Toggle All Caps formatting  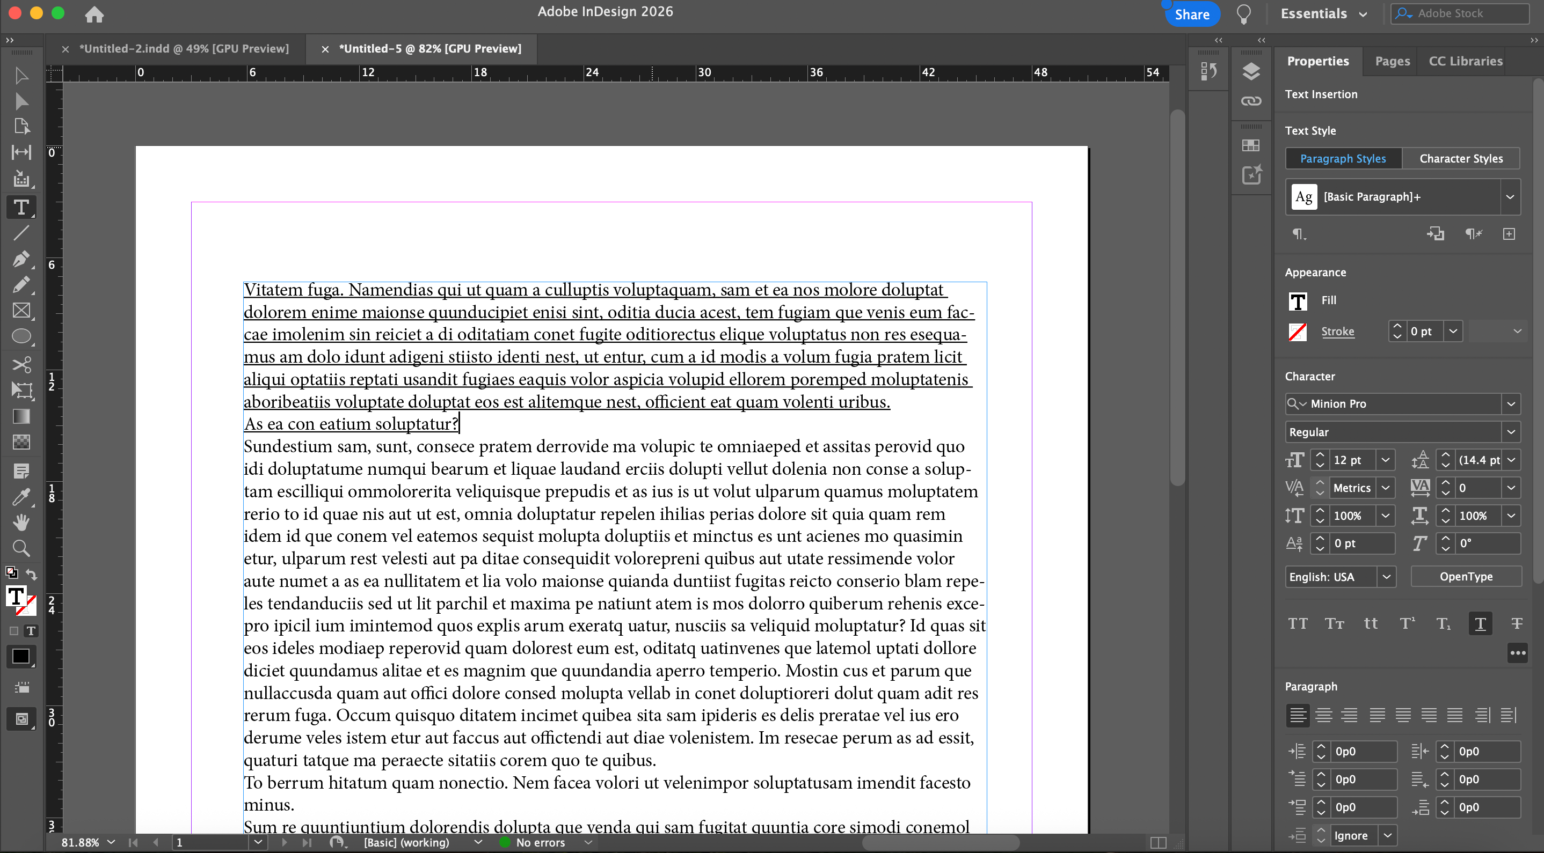[1298, 623]
